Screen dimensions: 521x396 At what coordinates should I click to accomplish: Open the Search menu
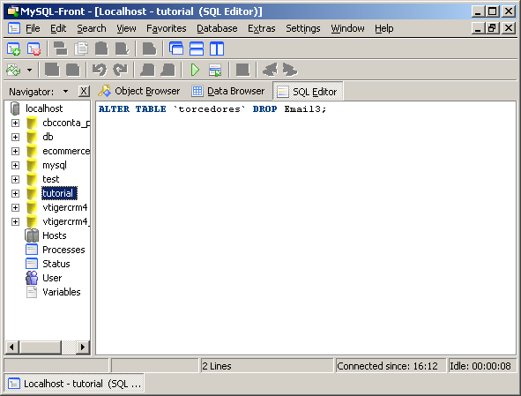coord(92,28)
